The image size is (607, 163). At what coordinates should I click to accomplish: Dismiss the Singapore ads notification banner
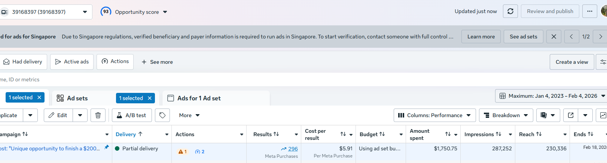tap(554, 37)
